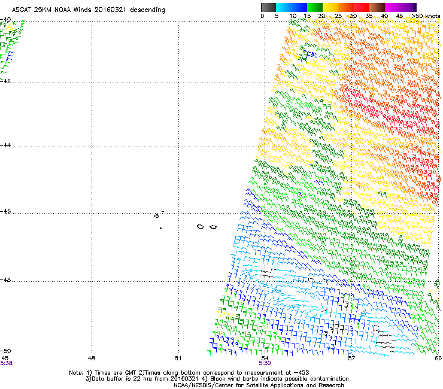Click the '-50' latitude axis label
Image resolution: width=443 pixels, height=389 pixels.
(x=5, y=351)
